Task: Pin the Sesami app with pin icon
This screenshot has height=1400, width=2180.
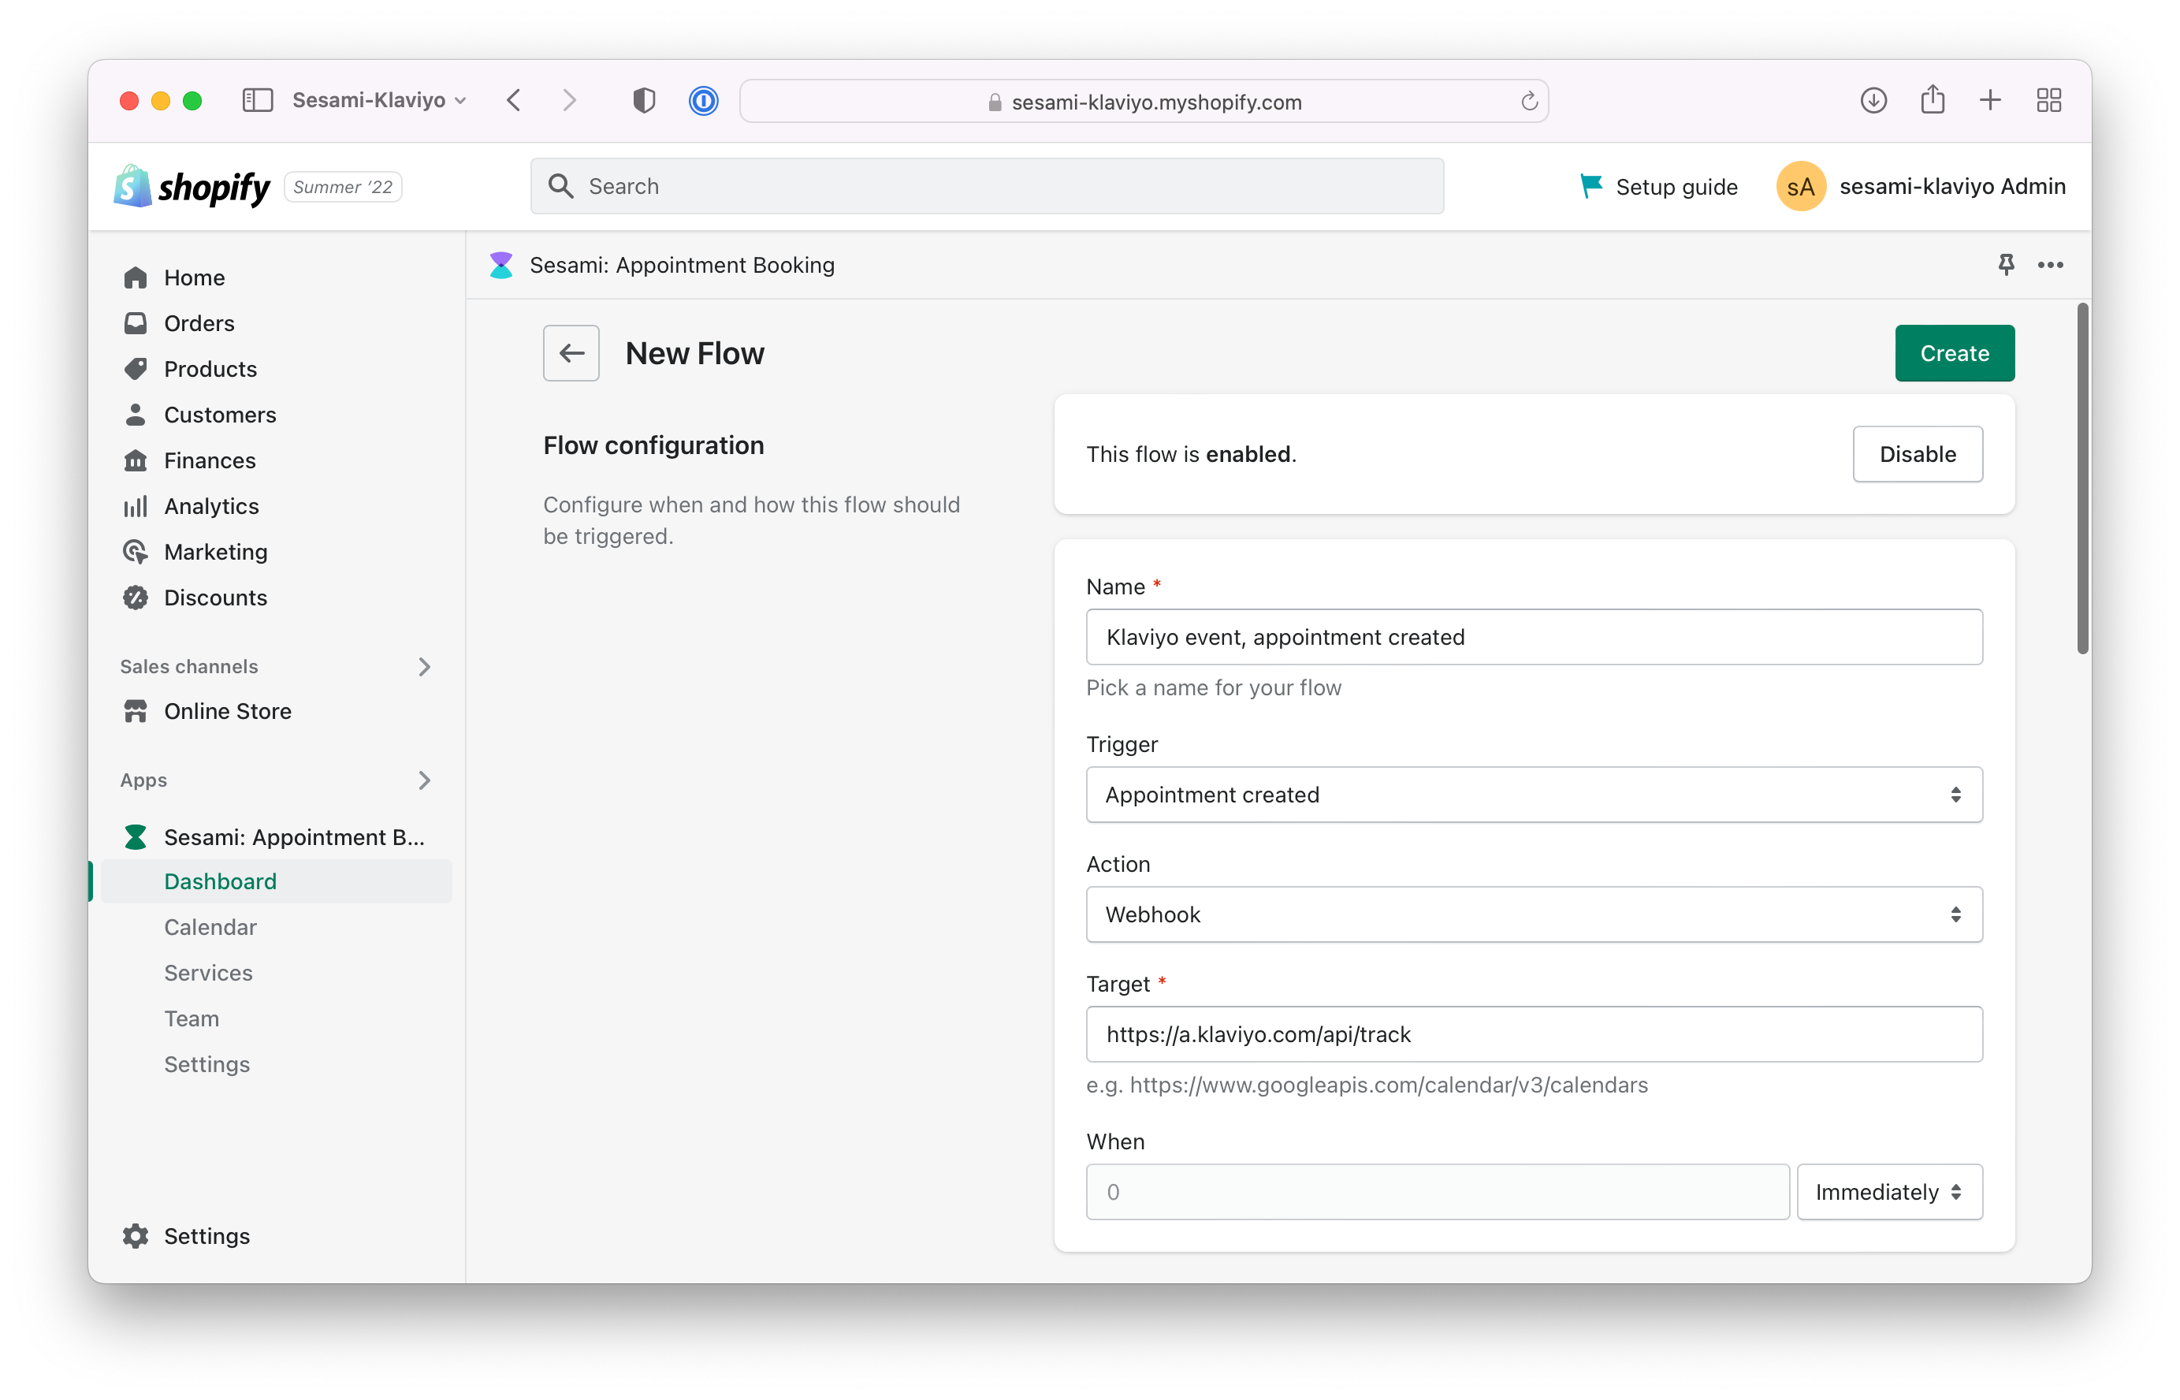Action: pos(2006,265)
